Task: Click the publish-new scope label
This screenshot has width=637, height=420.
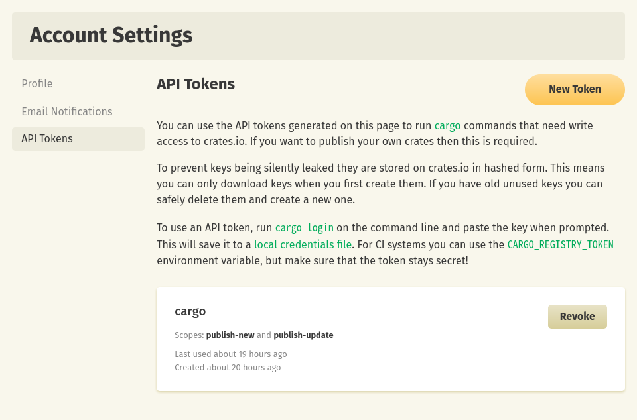Action: (x=230, y=335)
